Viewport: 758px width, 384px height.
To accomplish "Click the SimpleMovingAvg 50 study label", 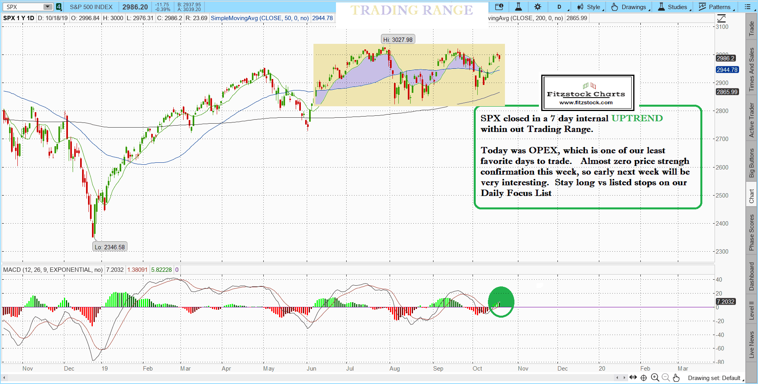I will [259, 18].
